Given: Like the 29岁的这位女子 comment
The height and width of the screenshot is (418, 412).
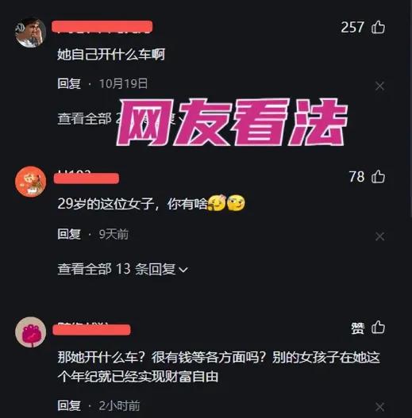Looking at the screenshot, I should pos(378,176).
